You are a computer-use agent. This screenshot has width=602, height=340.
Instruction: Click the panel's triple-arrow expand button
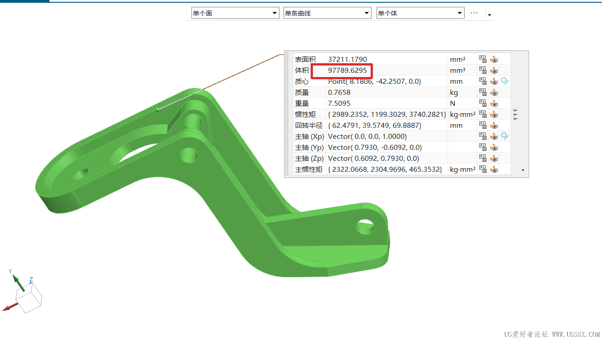click(x=516, y=114)
